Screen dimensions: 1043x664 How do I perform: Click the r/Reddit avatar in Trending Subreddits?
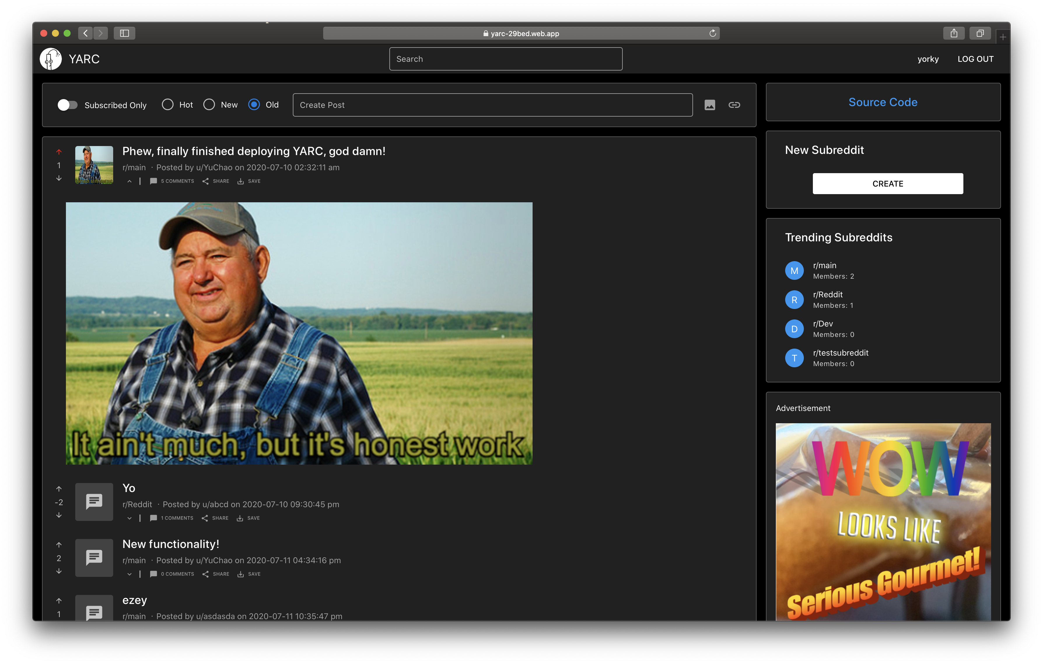794,300
